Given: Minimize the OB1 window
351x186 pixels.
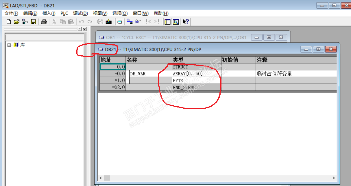Looking at the screenshot, I should tap(257, 37).
